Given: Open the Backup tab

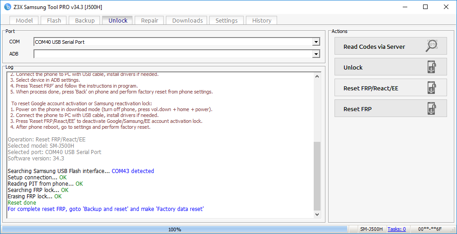Looking at the screenshot, I should pyautogui.click(x=85, y=20).
